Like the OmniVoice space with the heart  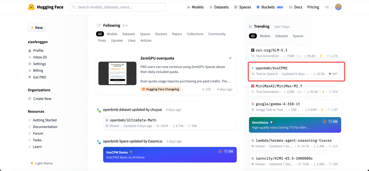(330, 122)
